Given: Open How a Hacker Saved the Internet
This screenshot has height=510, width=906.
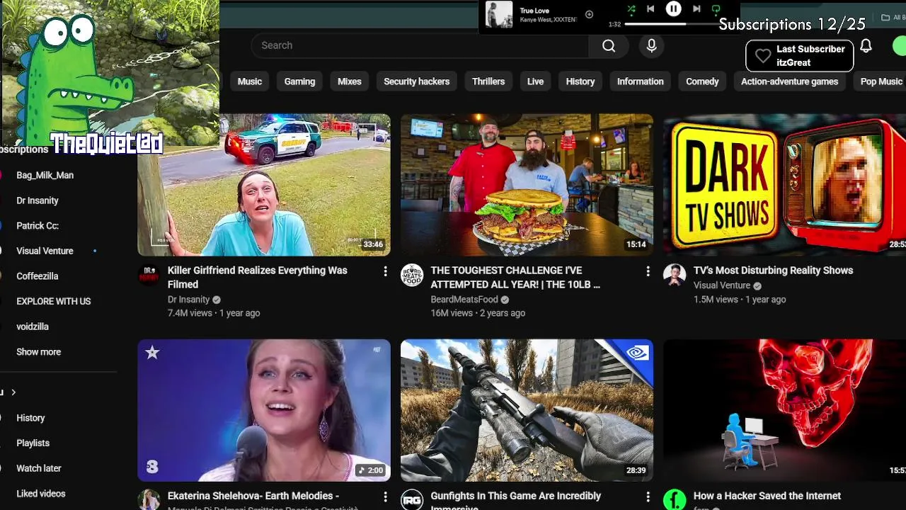Looking at the screenshot, I should tap(767, 496).
